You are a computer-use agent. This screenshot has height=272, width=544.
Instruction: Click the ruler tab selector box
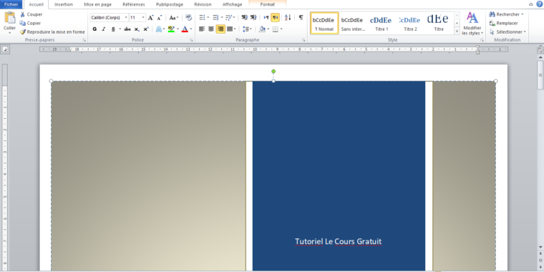5,49
